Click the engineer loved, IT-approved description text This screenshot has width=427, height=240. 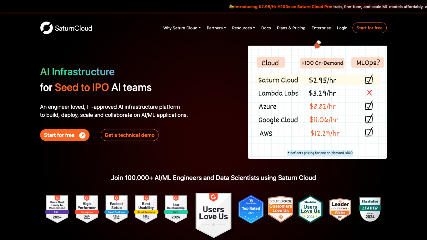pyautogui.click(x=114, y=111)
